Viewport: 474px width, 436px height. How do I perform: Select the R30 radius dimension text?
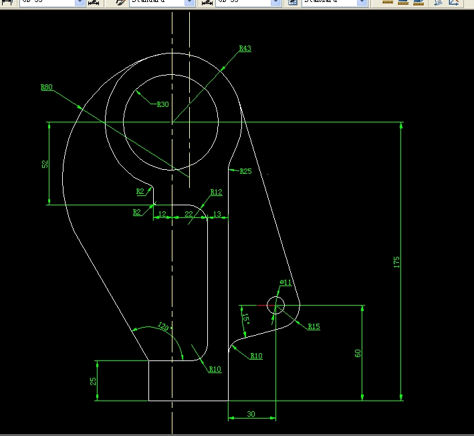coord(162,104)
